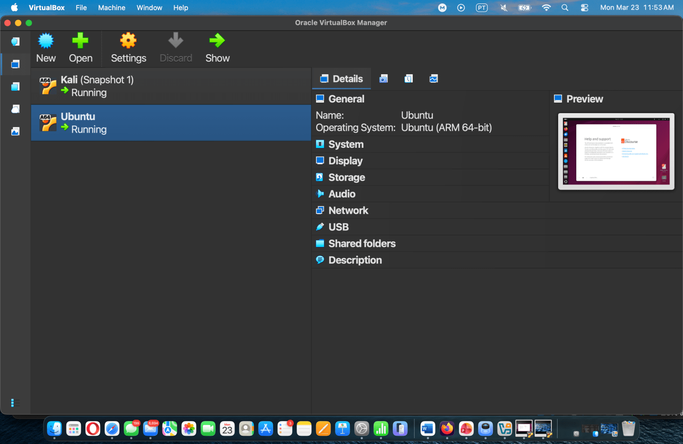Click the Ubuntu VM preview thumbnail
683x444 pixels.
tap(616, 151)
